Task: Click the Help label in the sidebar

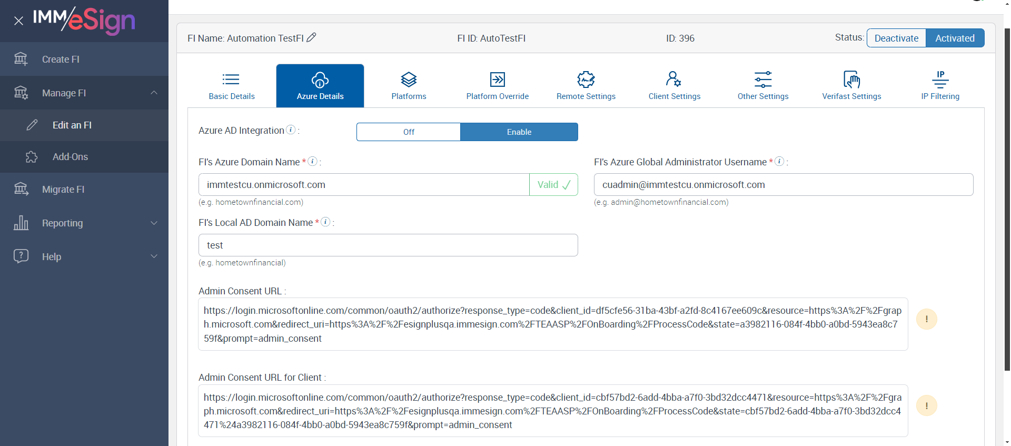Action: coord(52,257)
